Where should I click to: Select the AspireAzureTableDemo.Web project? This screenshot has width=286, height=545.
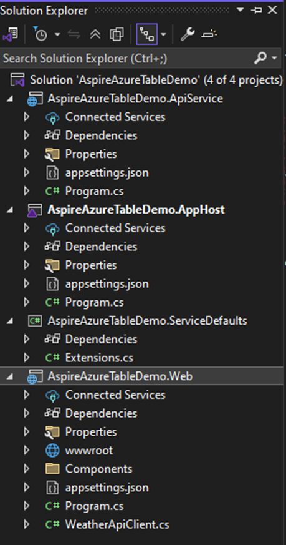tap(120, 376)
